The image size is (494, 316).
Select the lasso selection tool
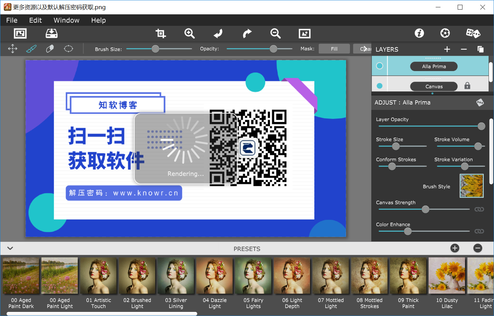pyautogui.click(x=69, y=49)
